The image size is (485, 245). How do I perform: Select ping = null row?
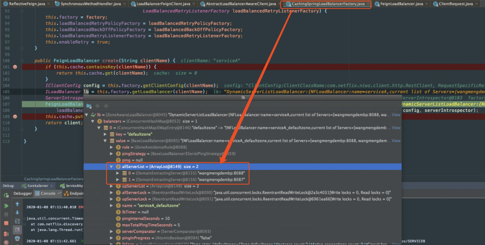click(x=242, y=160)
